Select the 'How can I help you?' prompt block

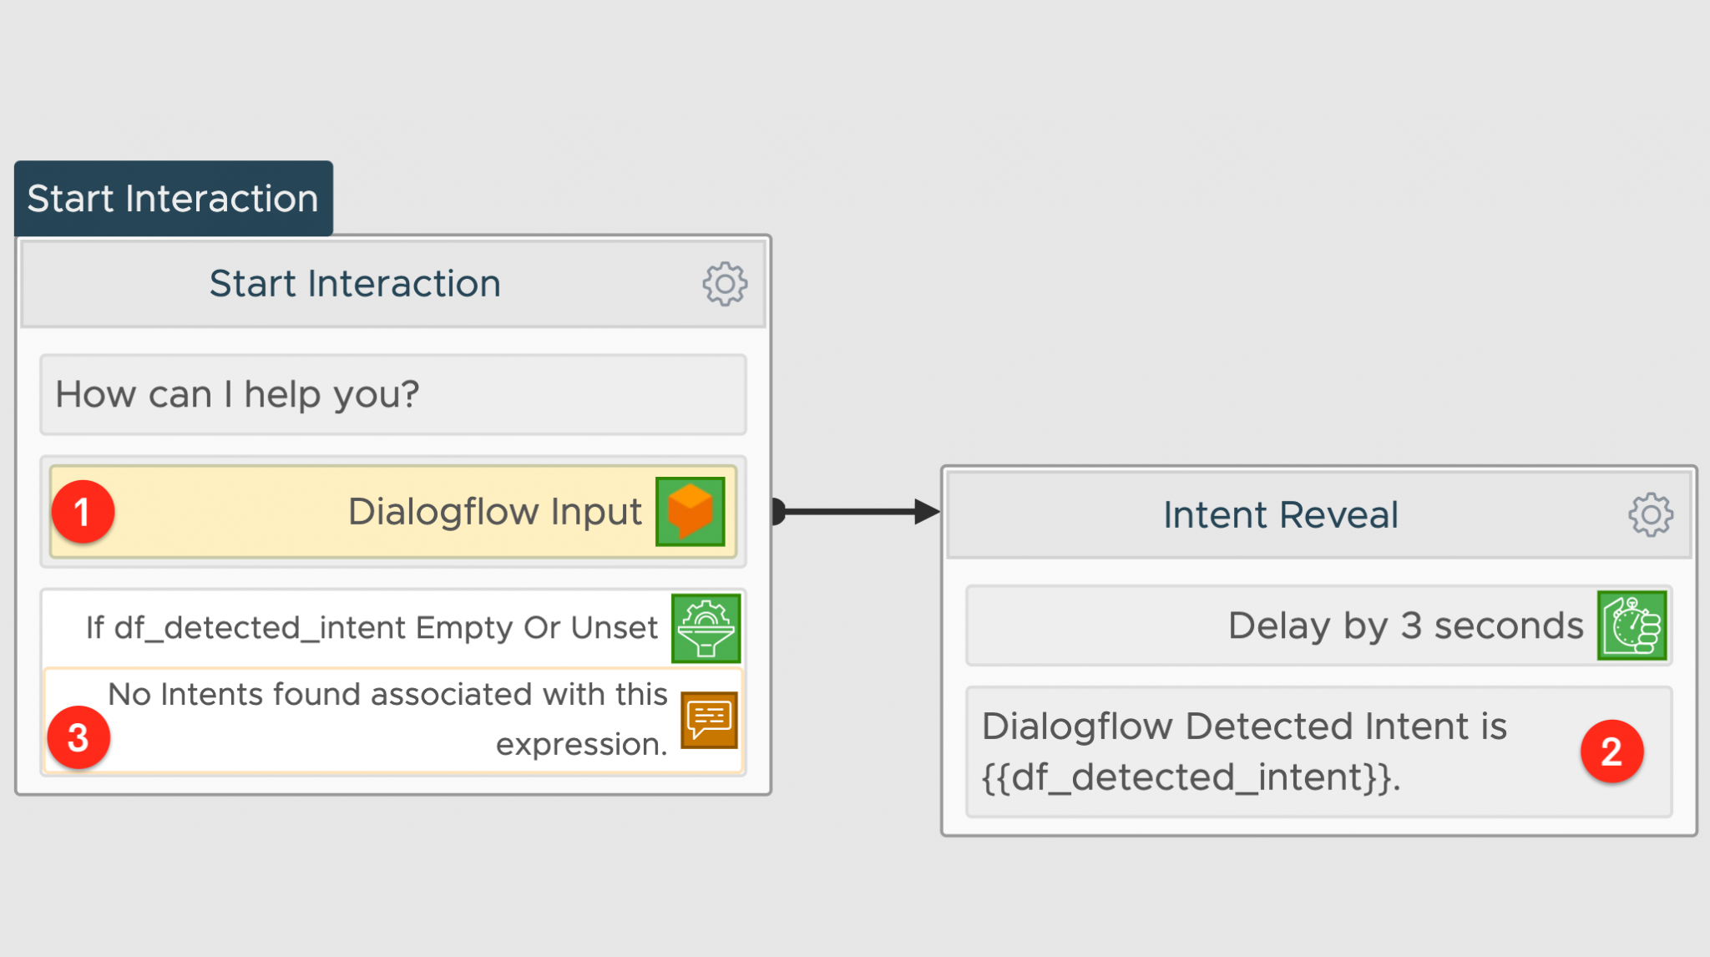[392, 394]
